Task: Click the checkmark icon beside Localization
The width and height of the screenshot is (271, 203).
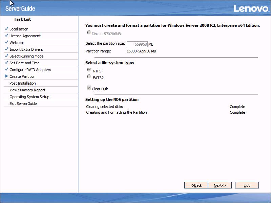Action: click(6, 29)
